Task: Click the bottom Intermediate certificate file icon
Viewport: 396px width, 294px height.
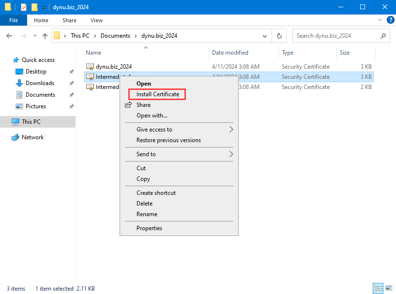Action: [x=90, y=87]
